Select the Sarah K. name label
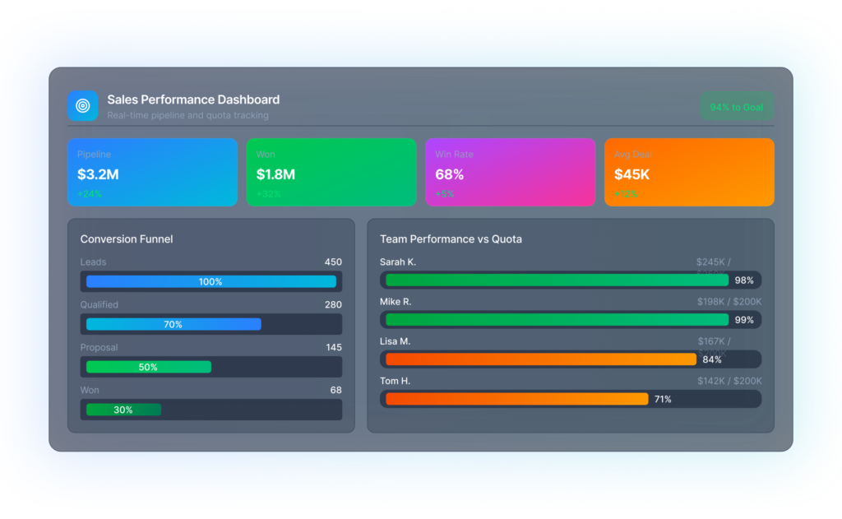Screen dimensions: 842x519 (398, 262)
